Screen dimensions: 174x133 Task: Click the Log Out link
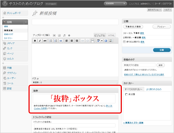tap(167, 4)
